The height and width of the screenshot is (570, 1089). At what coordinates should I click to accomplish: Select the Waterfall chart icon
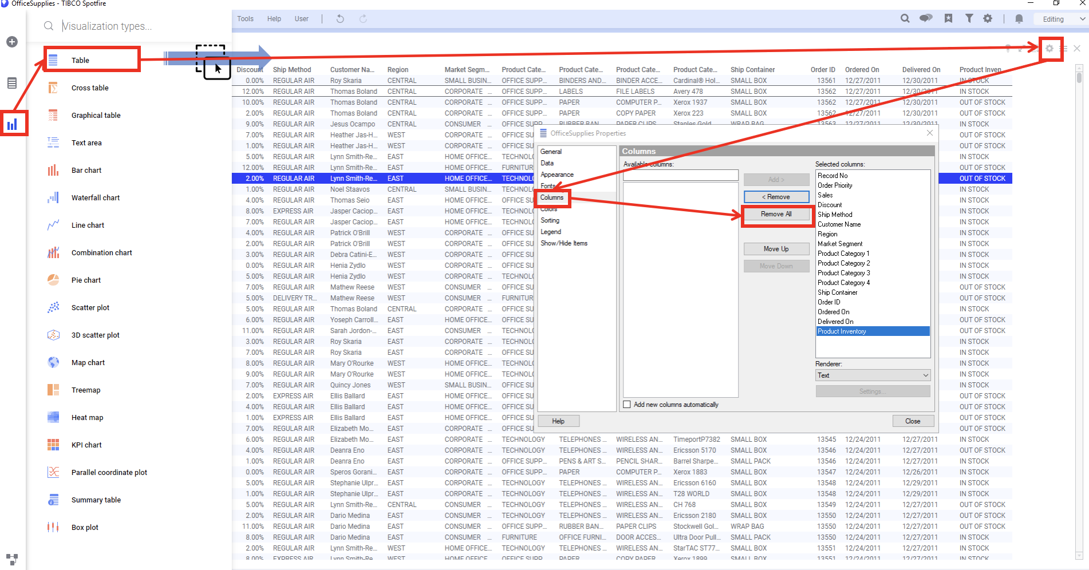53,197
